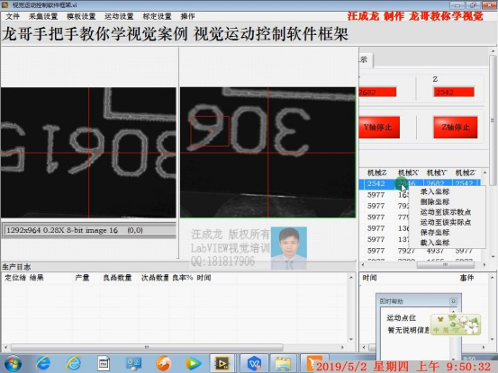Image resolution: width=498 pixels, height=373 pixels.
Task: Click the red Y value field 2682
Action: pos(377,93)
